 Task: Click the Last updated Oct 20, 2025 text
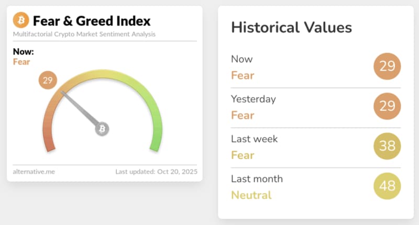[157, 172]
